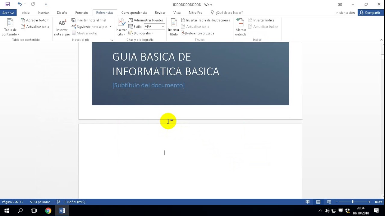Open spelling check icon in status bar
The width and height of the screenshot is (385, 216).
58,202
